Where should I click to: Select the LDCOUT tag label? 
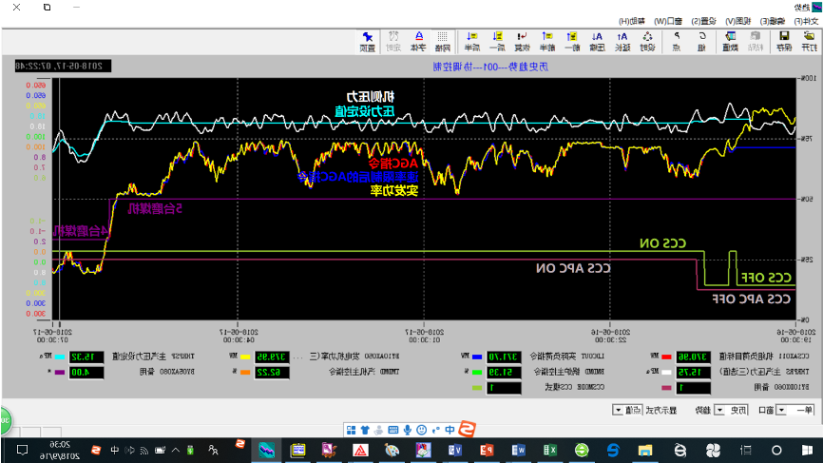(x=592, y=357)
